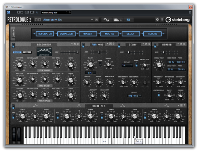Click the W write automation icon
Image resolution: width=198 pixels, height=151 pixels.
coord(22,12)
